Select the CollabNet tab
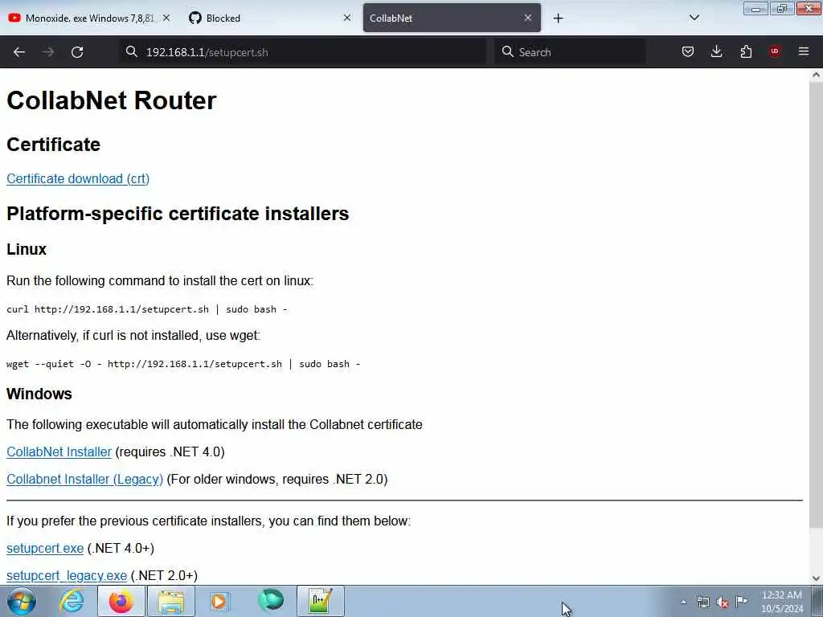Image resolution: width=823 pixels, height=617 pixels. [452, 18]
